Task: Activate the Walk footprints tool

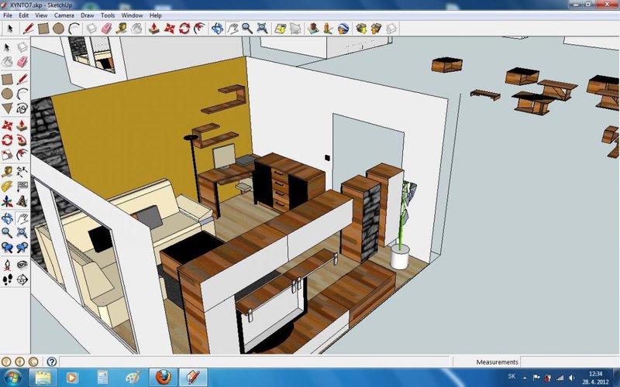Action: [x=7, y=279]
